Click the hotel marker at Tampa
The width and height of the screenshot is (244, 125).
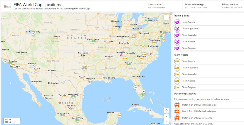point(135,87)
